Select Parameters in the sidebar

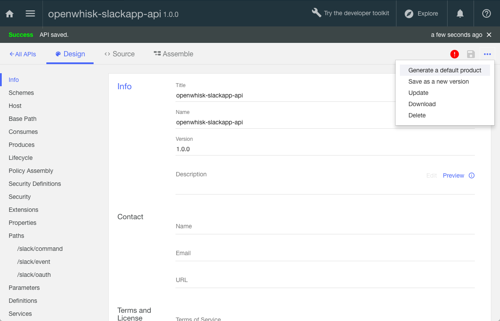[x=24, y=288]
